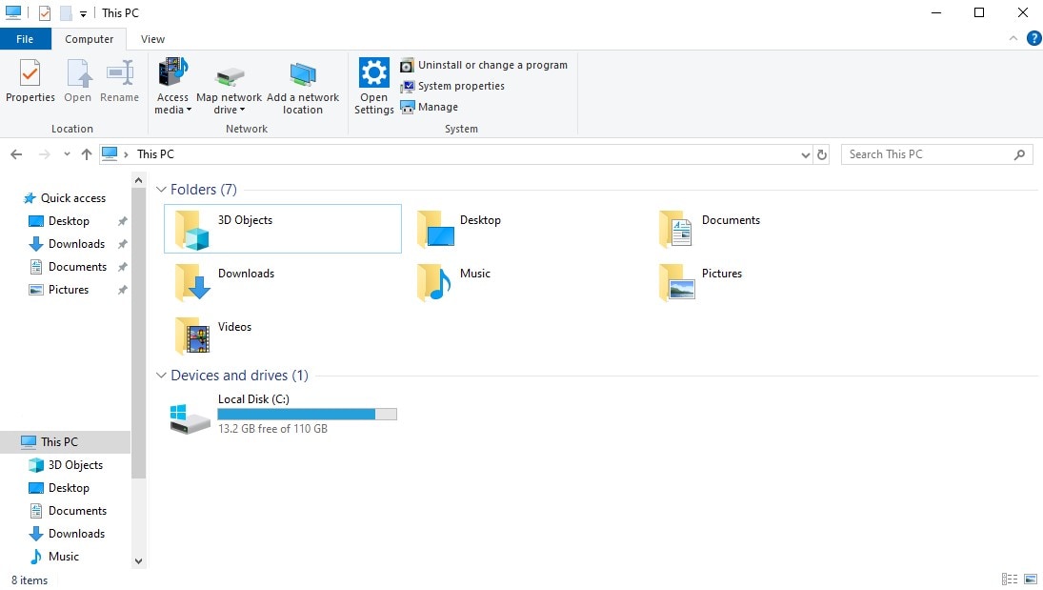Minimize the ribbon with the chevron
The height and width of the screenshot is (590, 1043).
1013,39
